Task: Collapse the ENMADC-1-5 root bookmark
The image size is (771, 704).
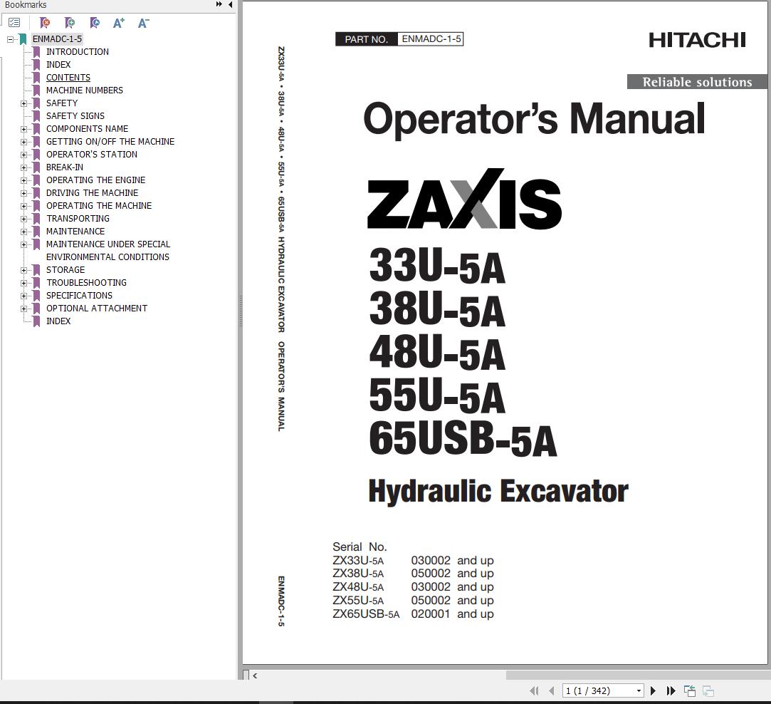Action: (11, 39)
